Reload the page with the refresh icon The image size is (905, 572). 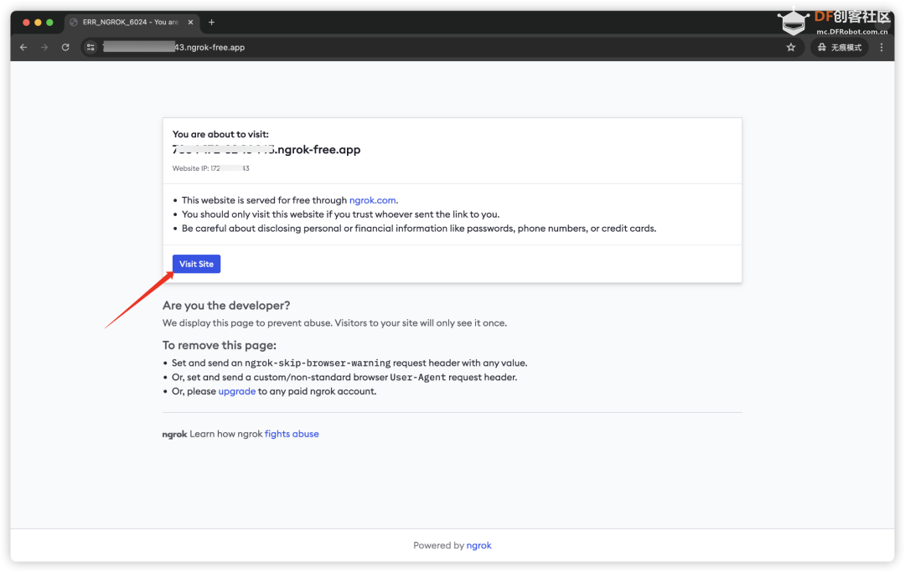click(65, 47)
